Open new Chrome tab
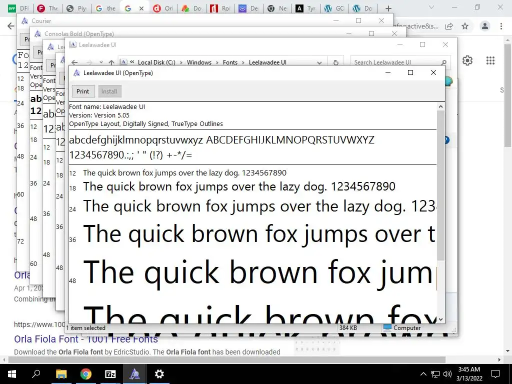This screenshot has width=512, height=384. click(x=388, y=8)
